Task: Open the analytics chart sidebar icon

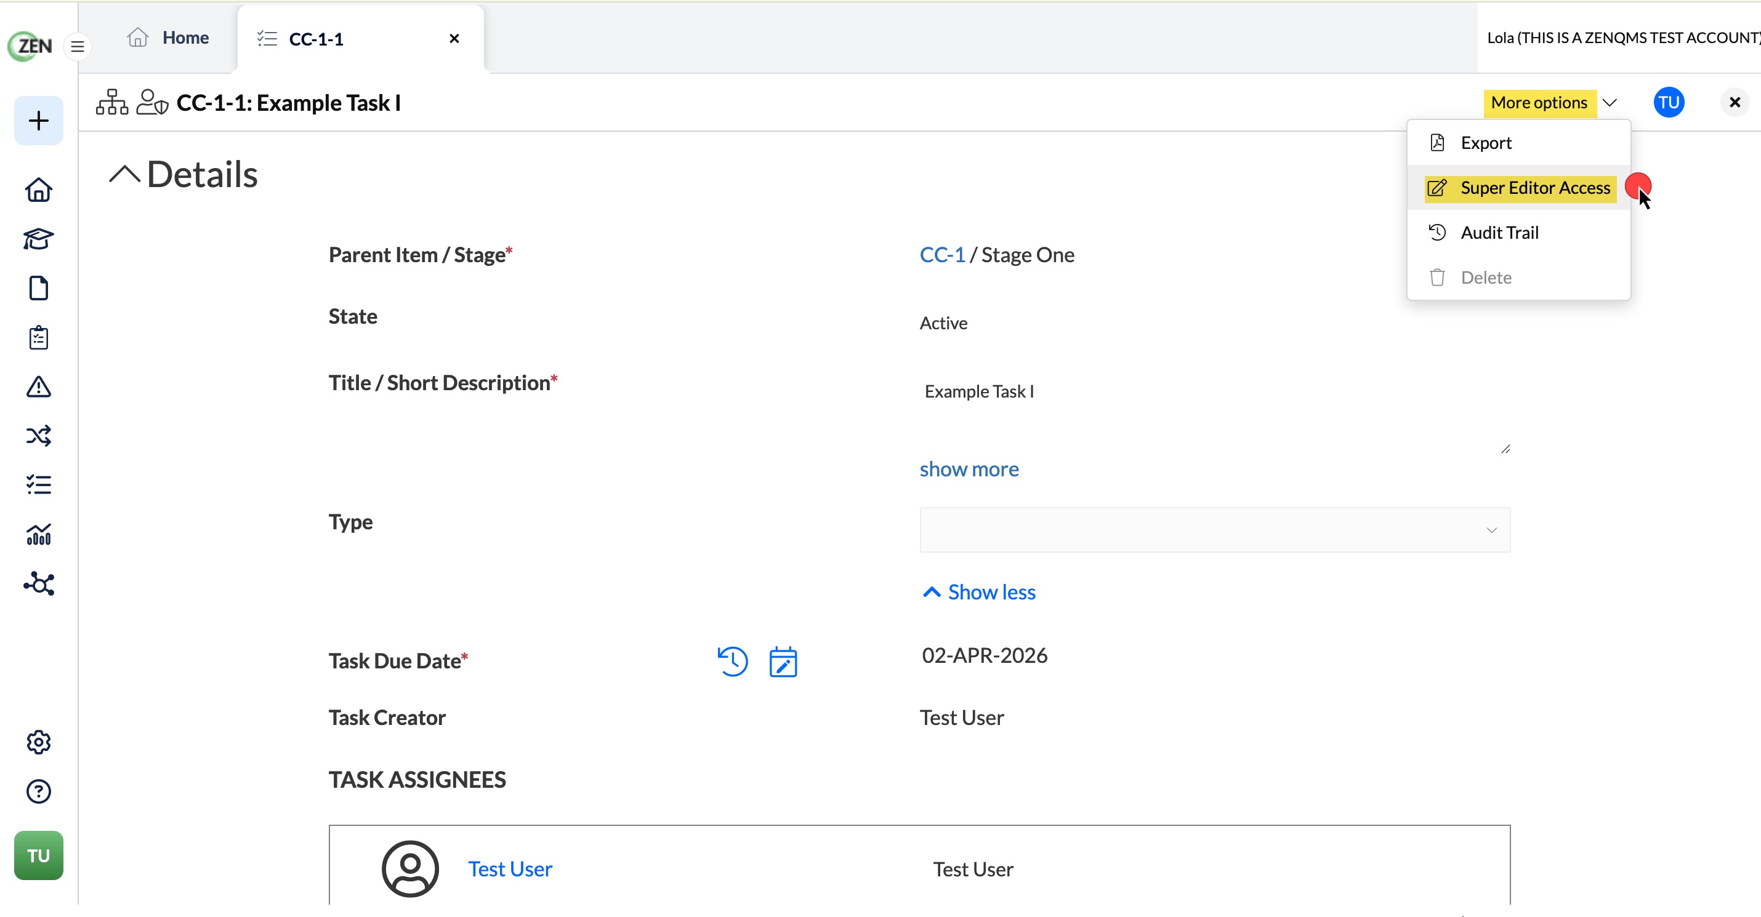Action: [x=38, y=534]
